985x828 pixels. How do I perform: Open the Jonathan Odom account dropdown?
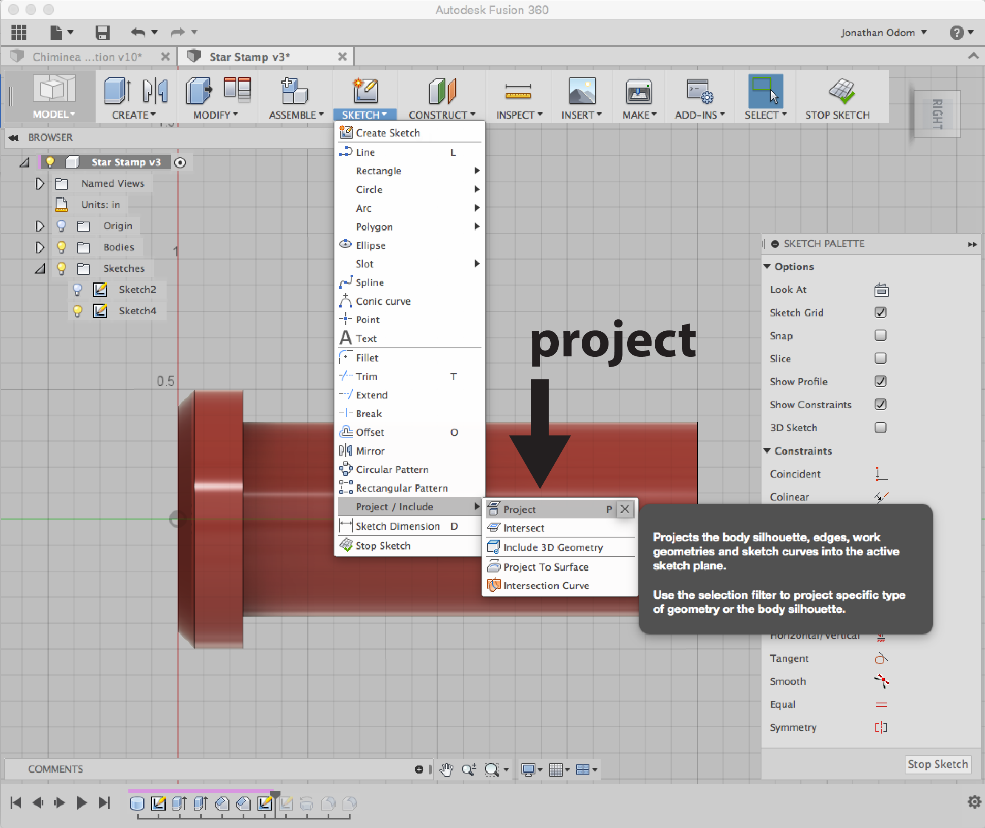(883, 33)
